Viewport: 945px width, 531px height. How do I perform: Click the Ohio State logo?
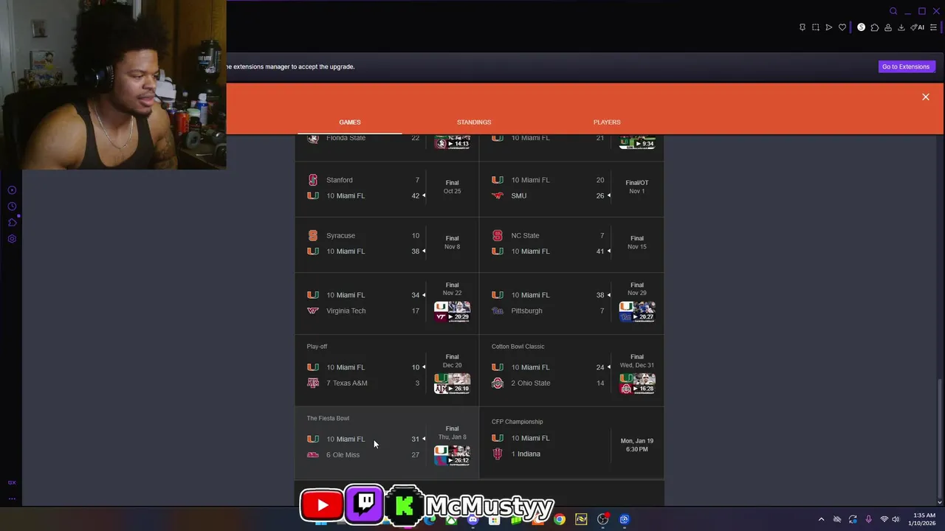(x=498, y=383)
